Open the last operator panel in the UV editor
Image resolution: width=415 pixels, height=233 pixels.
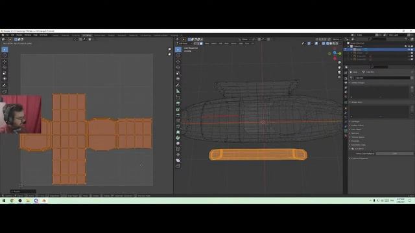coord(23,192)
